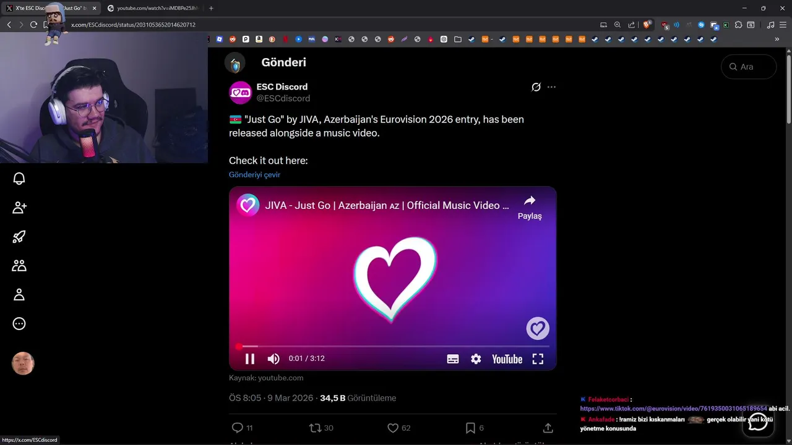Image resolution: width=792 pixels, height=445 pixels.
Task: Open the Brave Shields lion icon
Action: (x=647, y=25)
